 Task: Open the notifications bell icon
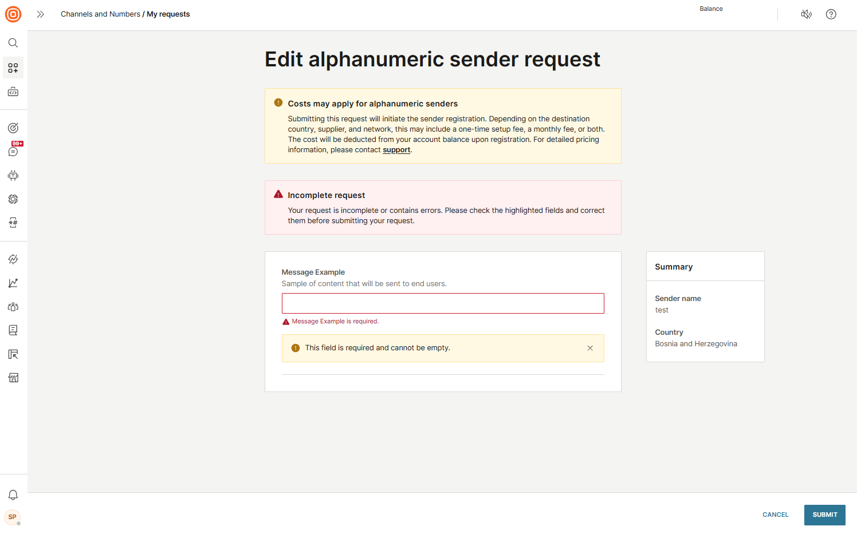[x=13, y=495]
